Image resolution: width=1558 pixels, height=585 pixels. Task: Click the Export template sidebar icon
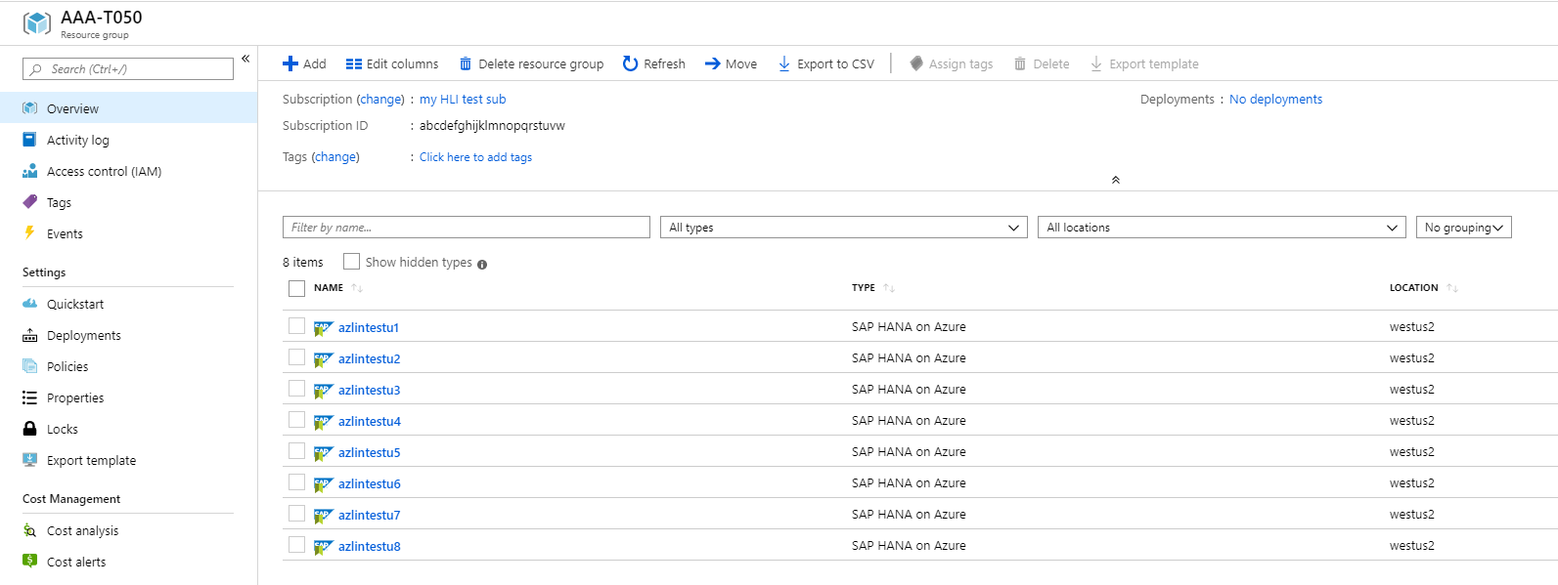click(x=30, y=460)
